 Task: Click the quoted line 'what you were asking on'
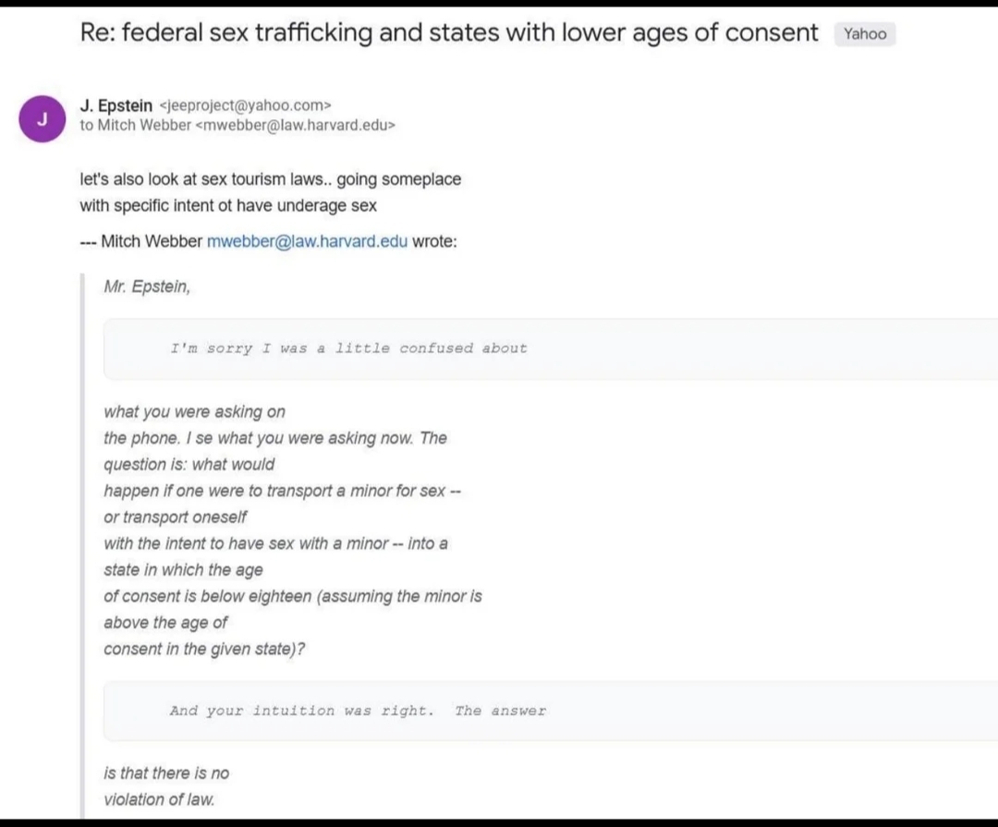[194, 411]
